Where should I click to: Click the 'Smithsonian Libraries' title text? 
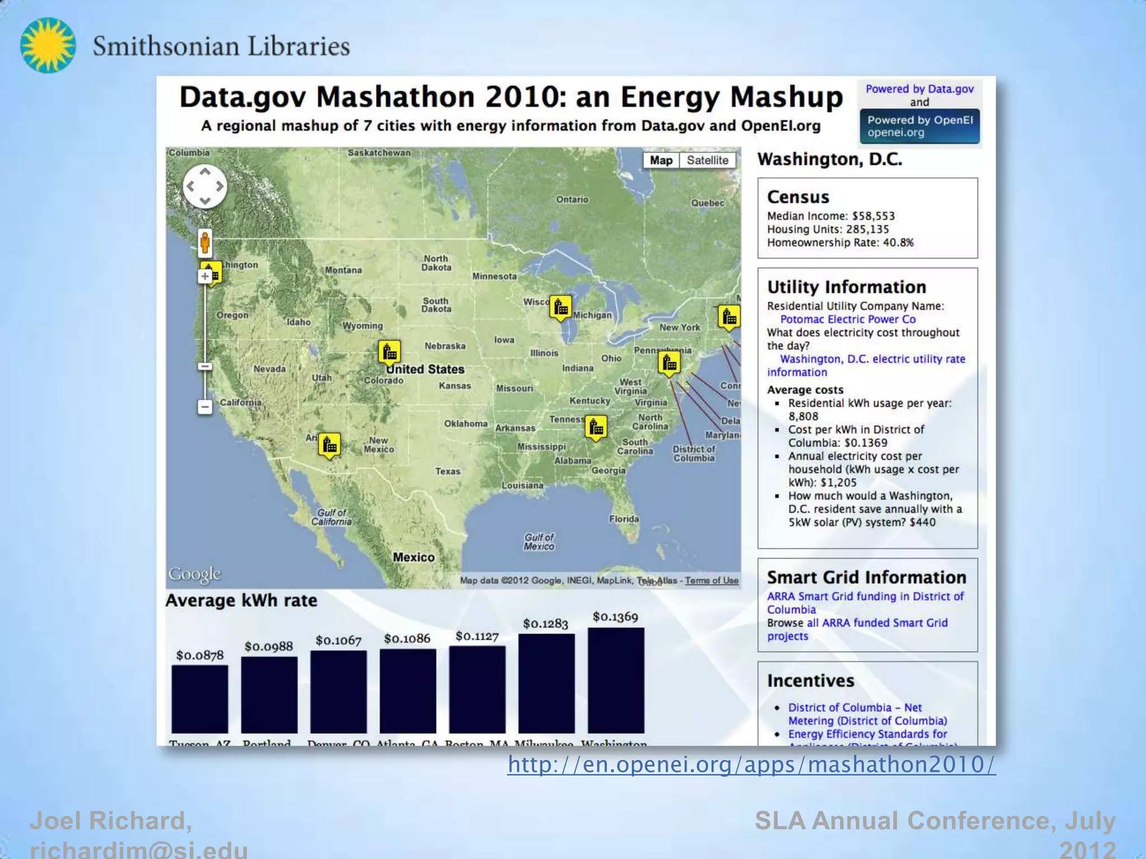click(x=221, y=46)
